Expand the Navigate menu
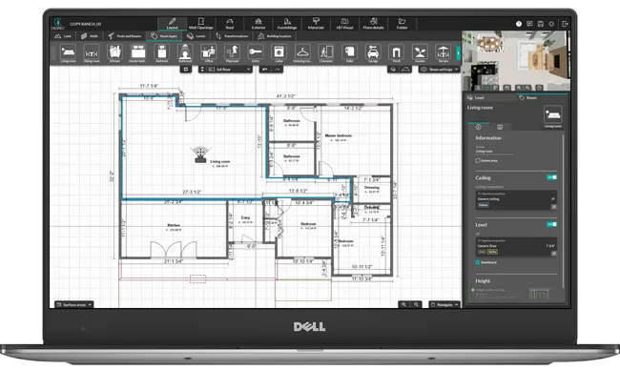Image resolution: width=620 pixels, height=370 pixels. (444, 304)
